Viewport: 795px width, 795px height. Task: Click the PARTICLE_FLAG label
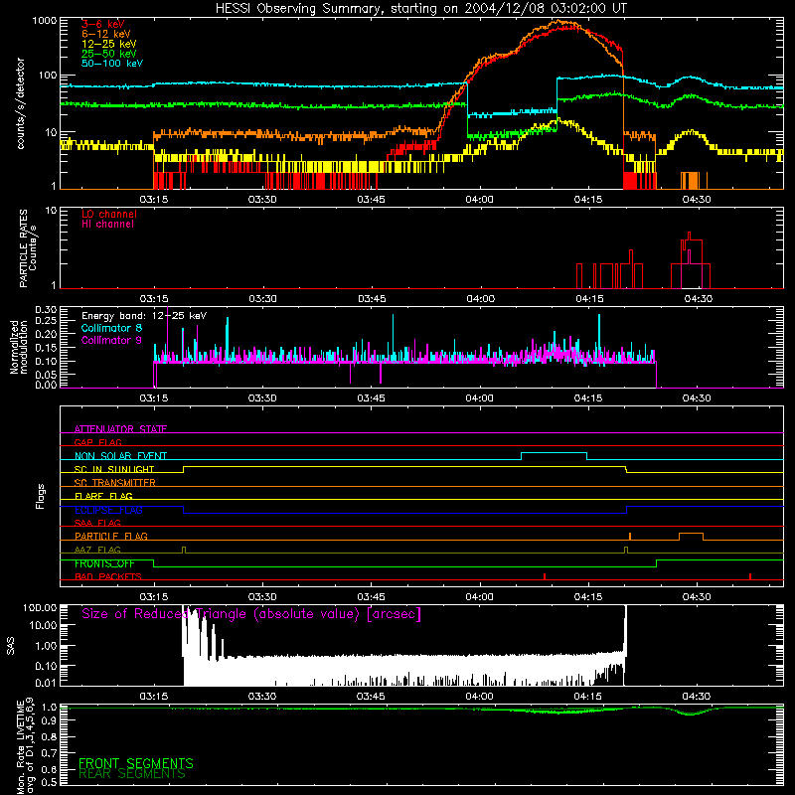(111, 536)
